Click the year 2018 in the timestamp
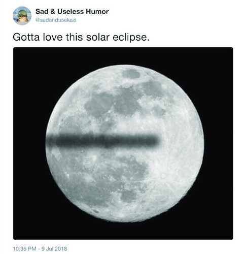 pos(61,248)
